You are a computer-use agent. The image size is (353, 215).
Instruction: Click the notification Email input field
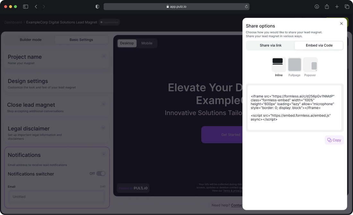click(57, 196)
